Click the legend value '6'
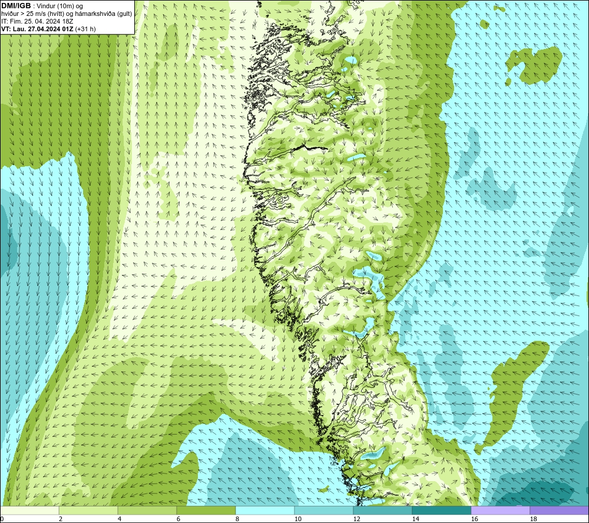The width and height of the screenshot is (589, 523). click(178, 519)
